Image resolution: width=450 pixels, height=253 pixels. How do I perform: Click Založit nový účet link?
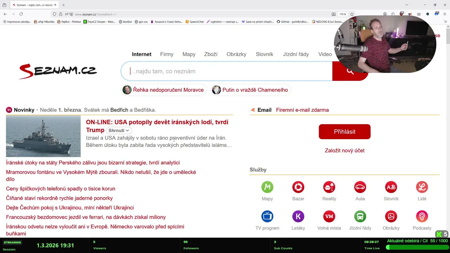pos(345,150)
